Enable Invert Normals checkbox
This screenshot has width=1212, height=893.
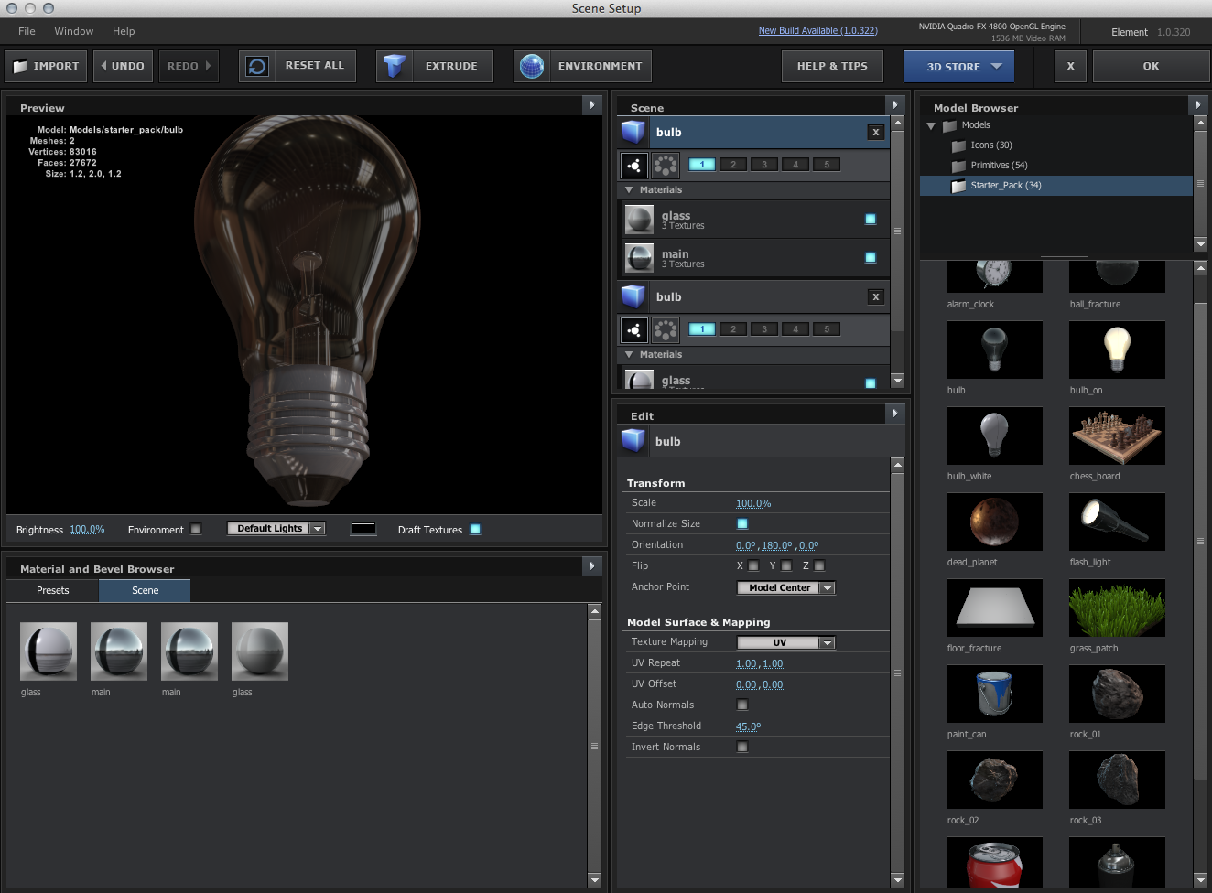(x=742, y=747)
